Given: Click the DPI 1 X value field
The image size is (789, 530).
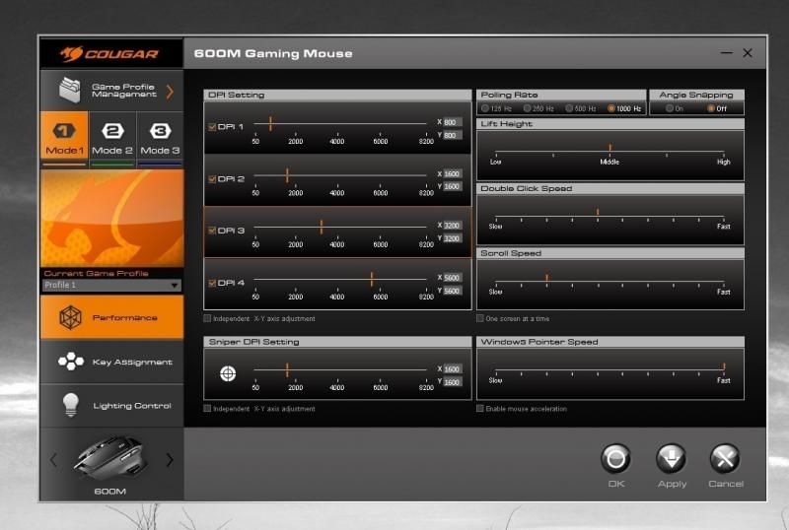Looking at the screenshot, I should [453, 122].
